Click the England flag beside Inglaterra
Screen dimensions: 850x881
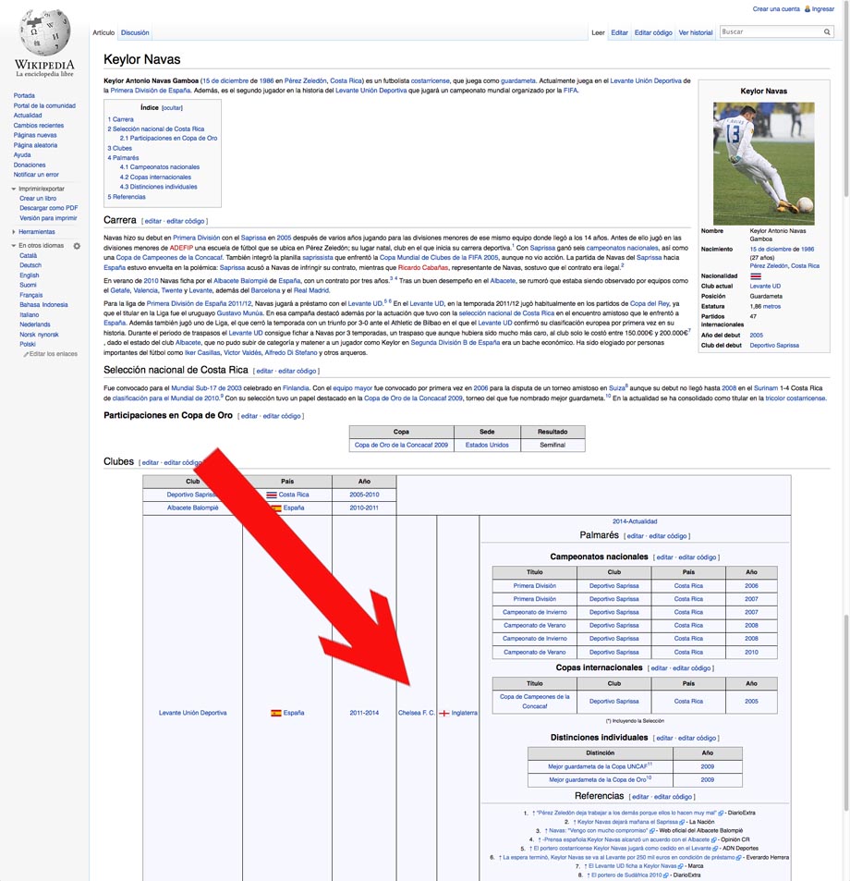pos(444,713)
